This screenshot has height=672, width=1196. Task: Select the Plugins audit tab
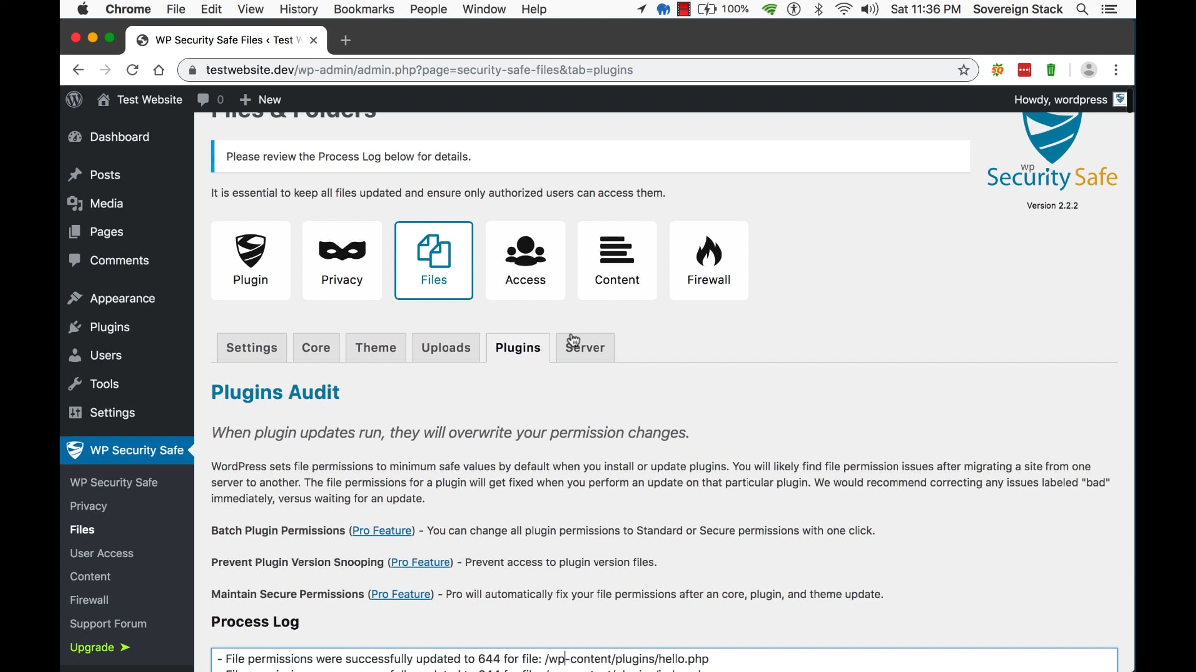click(518, 347)
